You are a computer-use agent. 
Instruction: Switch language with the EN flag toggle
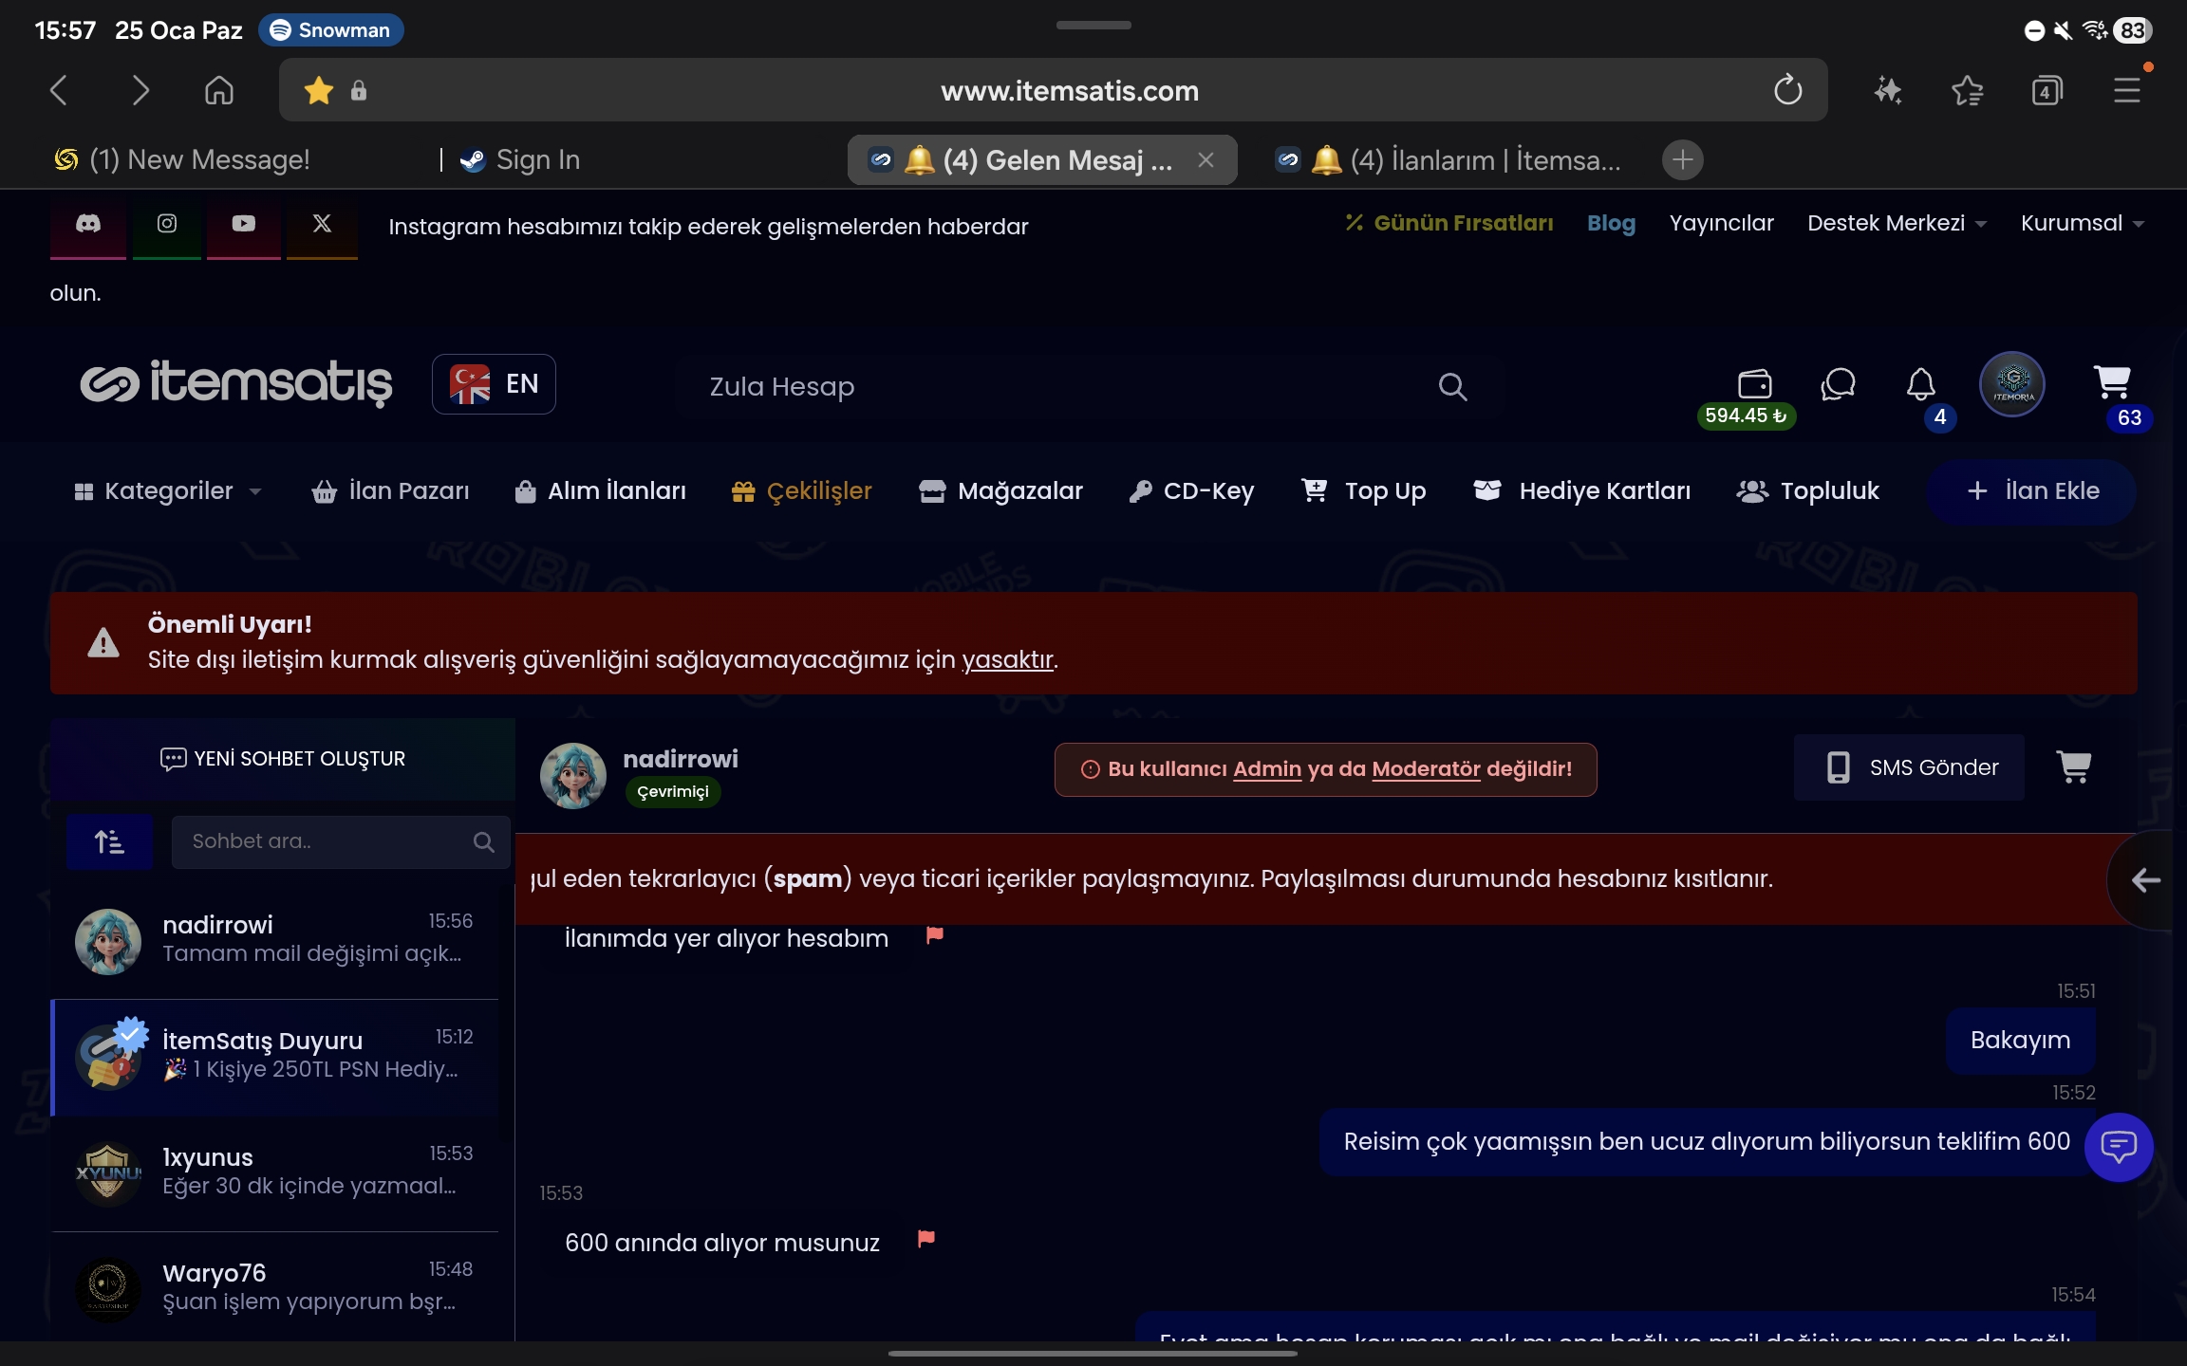[x=494, y=384]
